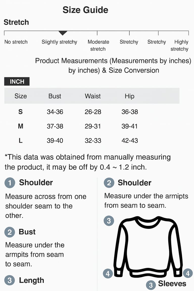Click the number 2 circle in the right column
Viewport: 194px width, 291px height.
[109, 183]
